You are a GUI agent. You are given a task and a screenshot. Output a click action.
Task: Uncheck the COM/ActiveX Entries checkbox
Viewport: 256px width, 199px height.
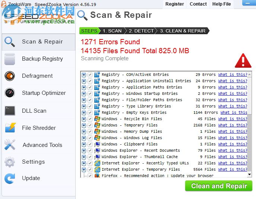click(x=90, y=75)
